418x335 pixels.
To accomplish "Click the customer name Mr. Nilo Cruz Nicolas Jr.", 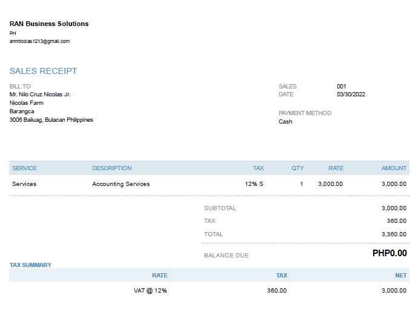I will click(40, 95).
